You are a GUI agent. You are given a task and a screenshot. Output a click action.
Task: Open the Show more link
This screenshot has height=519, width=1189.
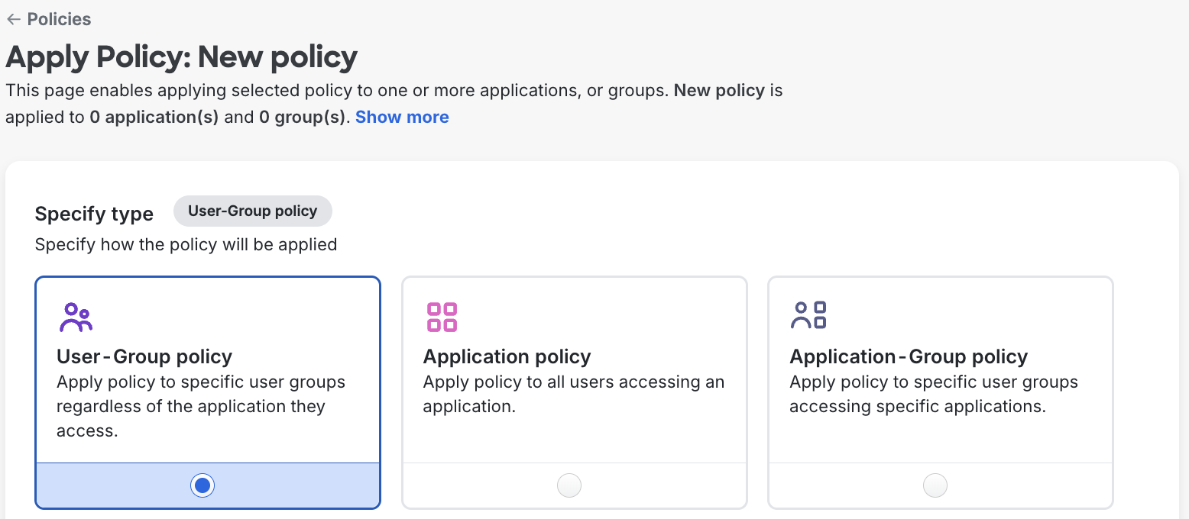tap(402, 117)
